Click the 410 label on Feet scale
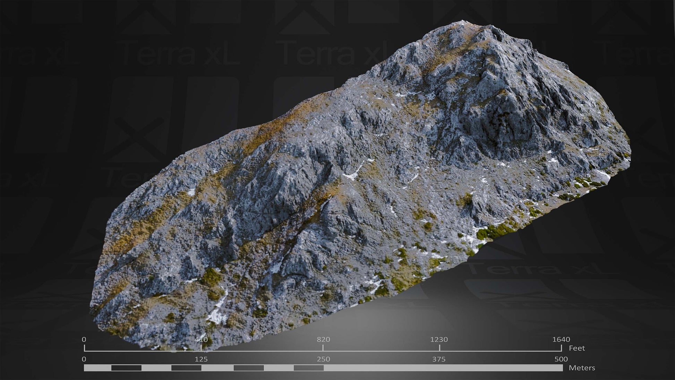The width and height of the screenshot is (675, 380). (201, 339)
